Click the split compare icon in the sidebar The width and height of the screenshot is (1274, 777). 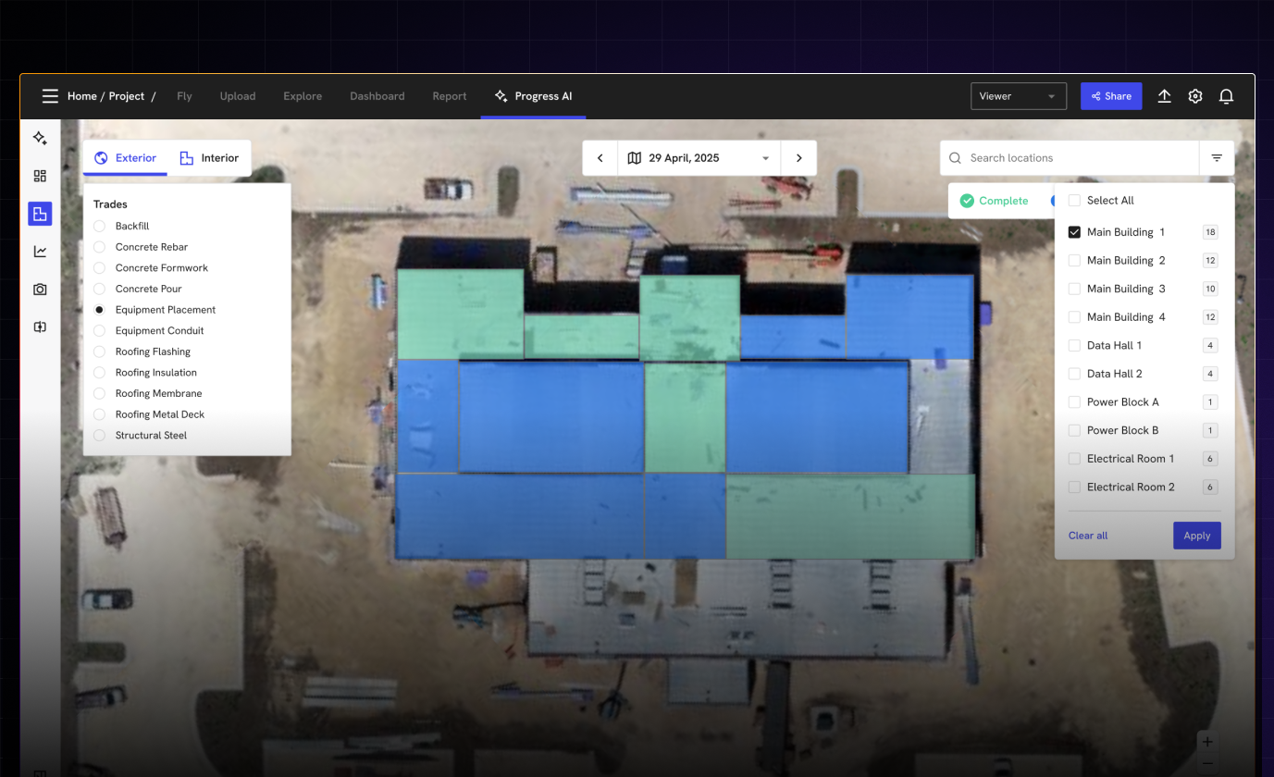click(x=40, y=327)
